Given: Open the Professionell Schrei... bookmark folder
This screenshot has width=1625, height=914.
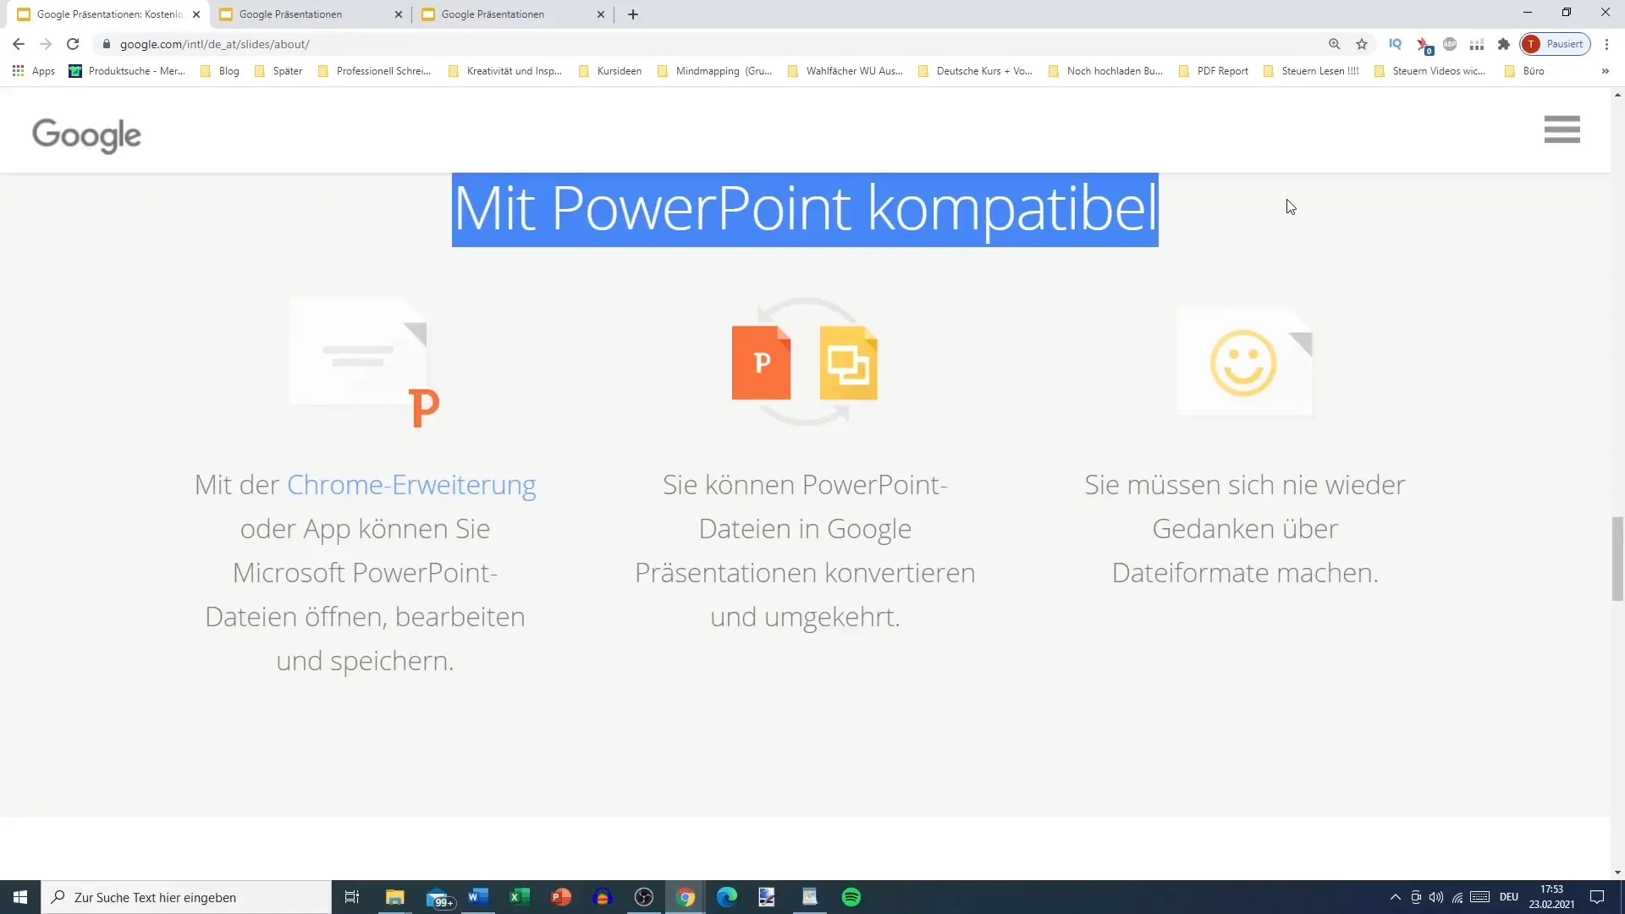Looking at the screenshot, I should [374, 71].
